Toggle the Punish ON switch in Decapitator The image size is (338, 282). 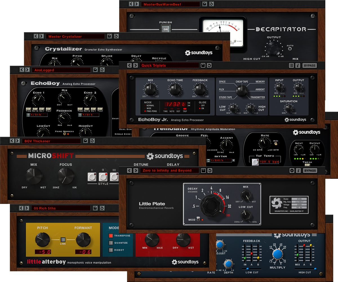click(x=166, y=29)
